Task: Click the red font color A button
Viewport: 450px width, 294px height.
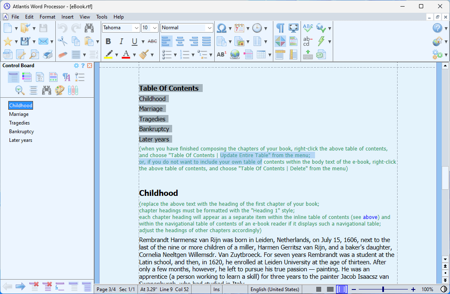Action: [126, 54]
